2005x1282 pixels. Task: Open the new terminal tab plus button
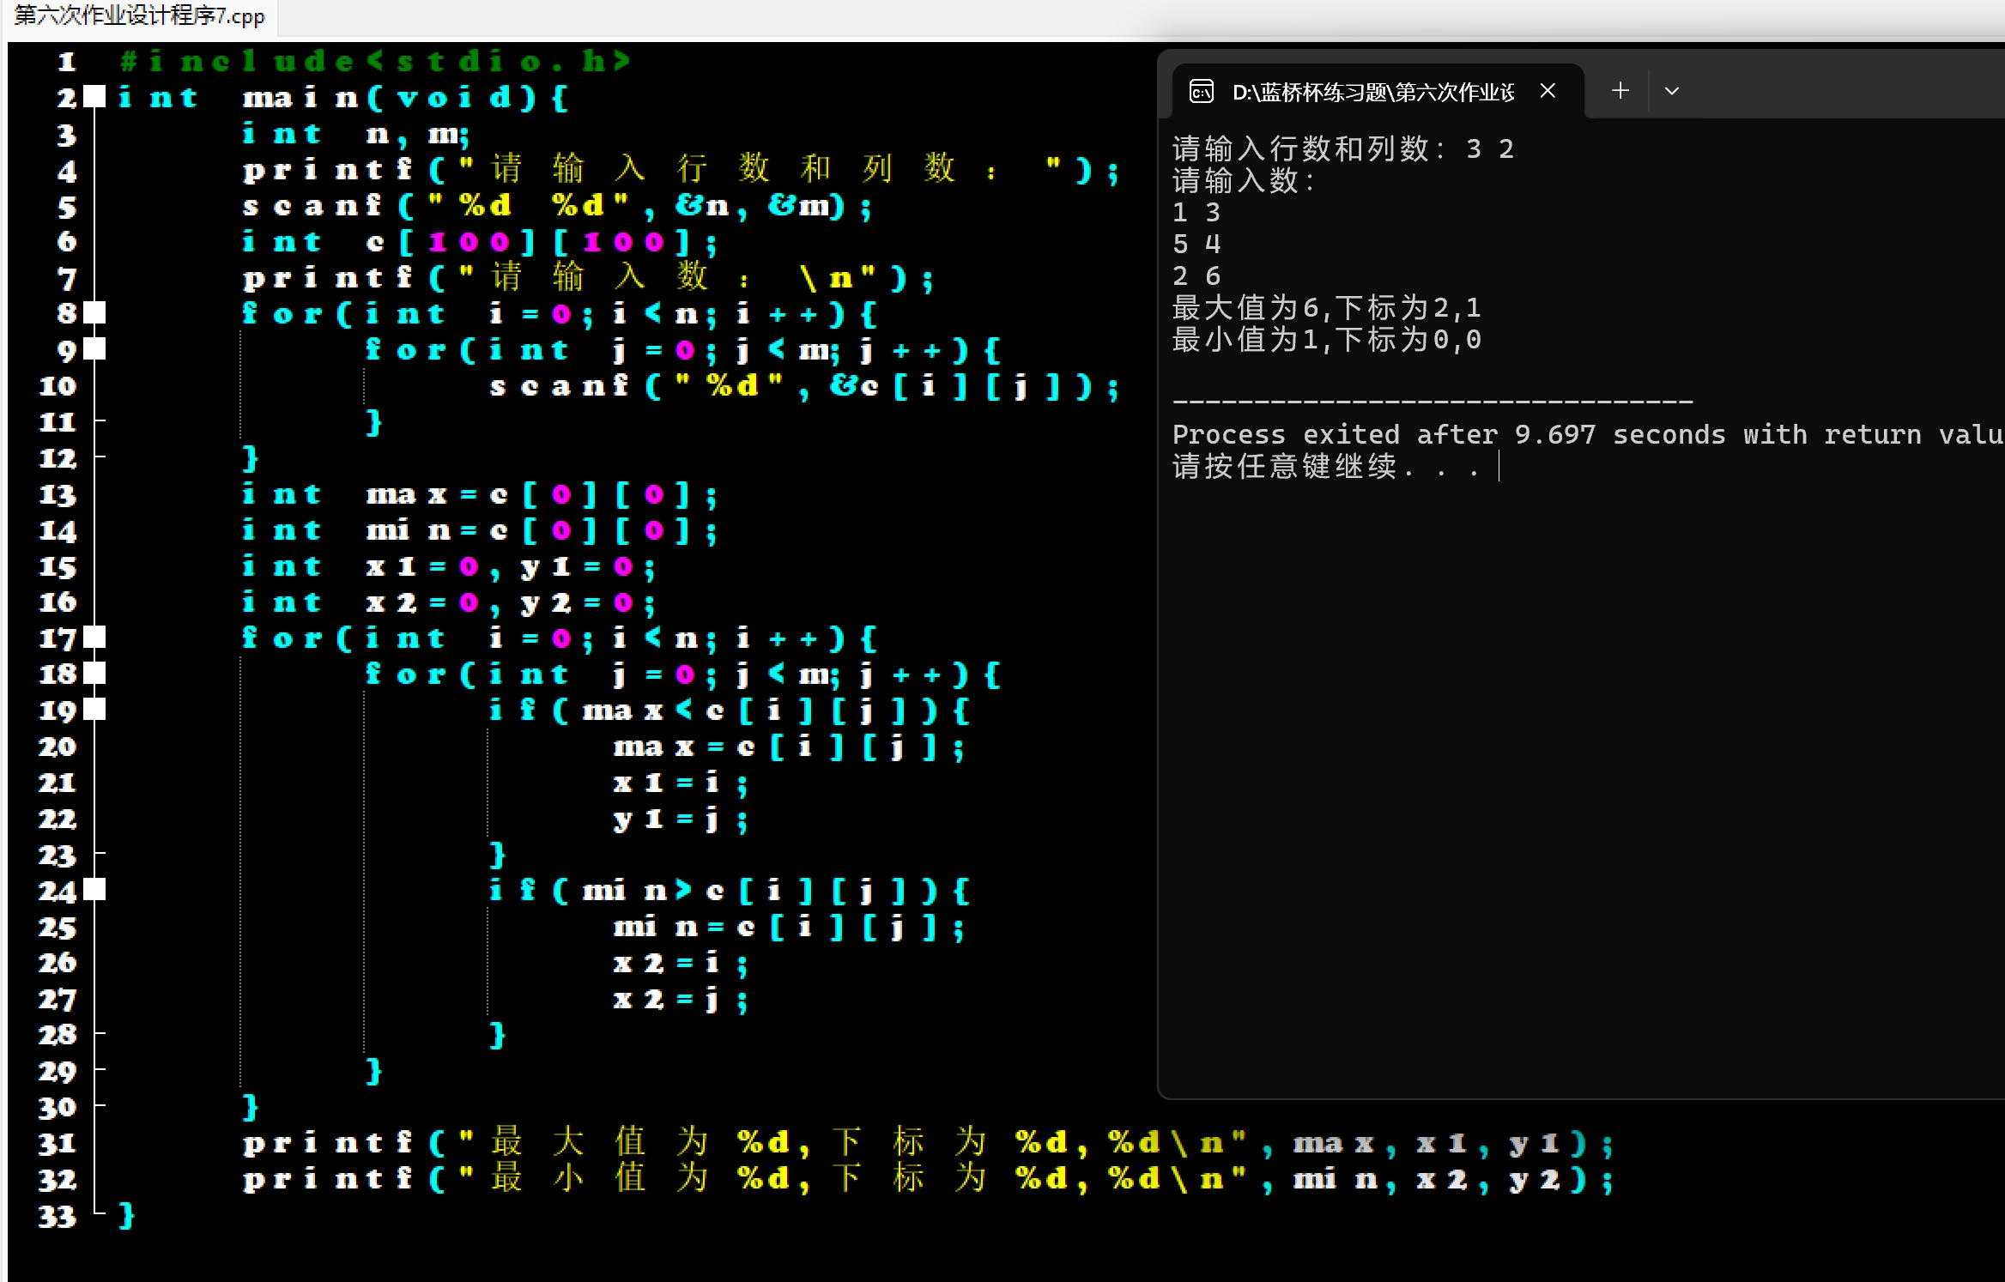pyautogui.click(x=1620, y=90)
